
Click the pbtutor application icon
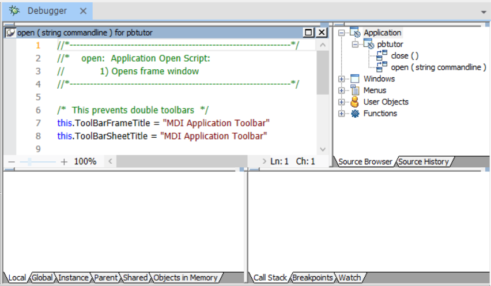click(369, 44)
